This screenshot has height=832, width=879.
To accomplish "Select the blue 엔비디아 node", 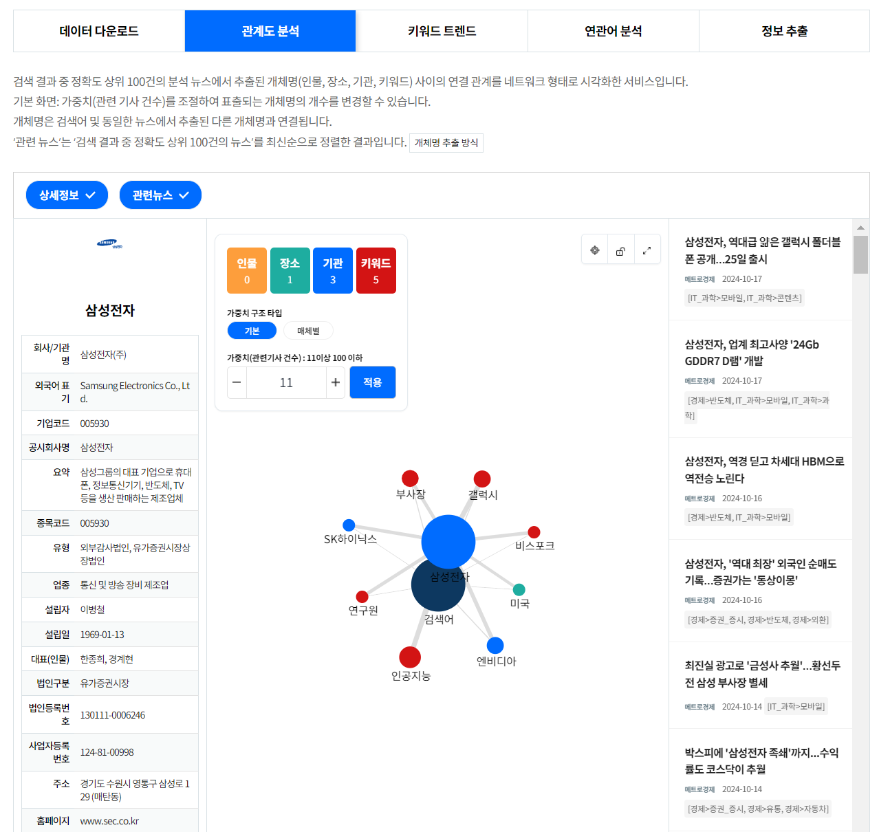I will pos(495,646).
